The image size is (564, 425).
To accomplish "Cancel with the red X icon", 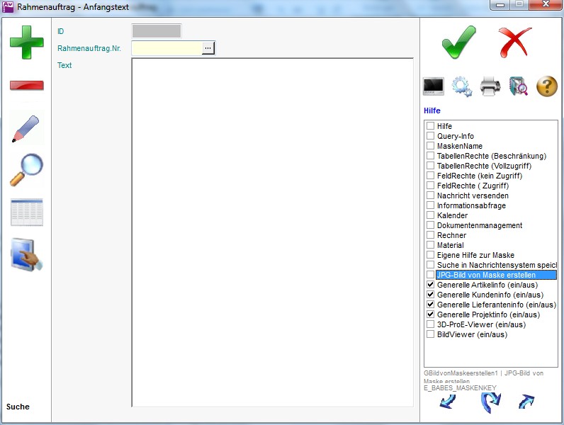I will pos(515,42).
